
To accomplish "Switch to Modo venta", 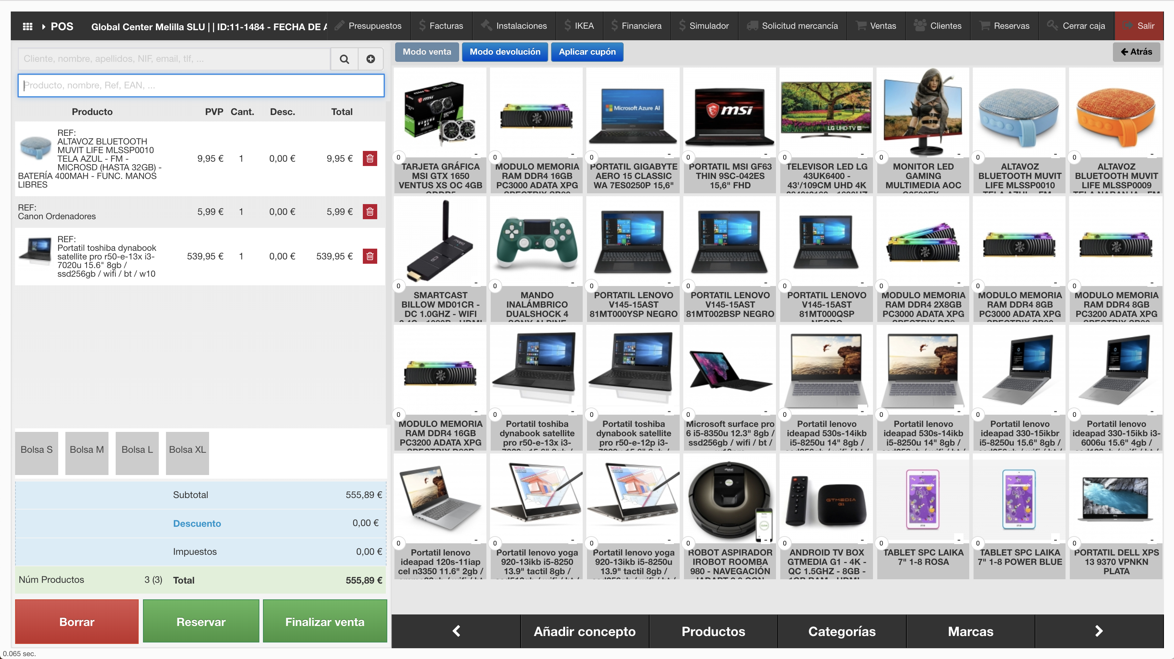I will tap(427, 52).
